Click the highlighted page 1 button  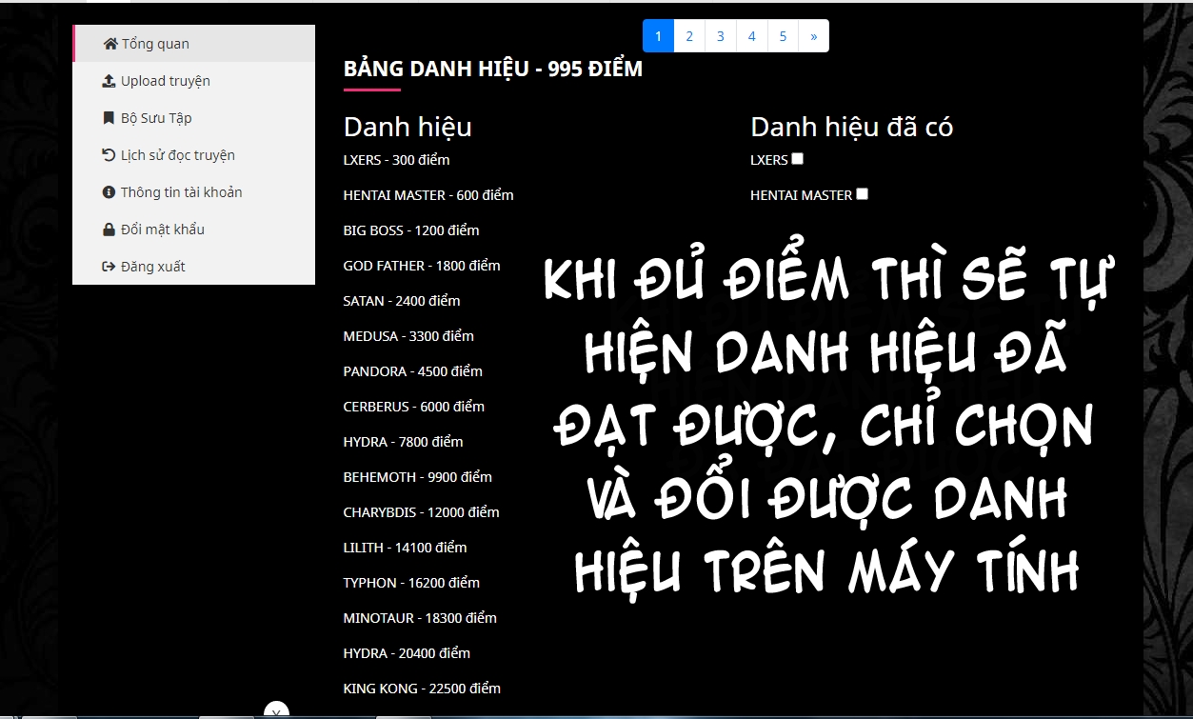658,35
